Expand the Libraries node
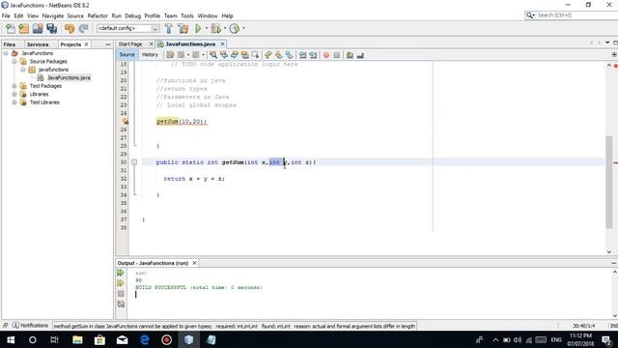 click(14, 94)
